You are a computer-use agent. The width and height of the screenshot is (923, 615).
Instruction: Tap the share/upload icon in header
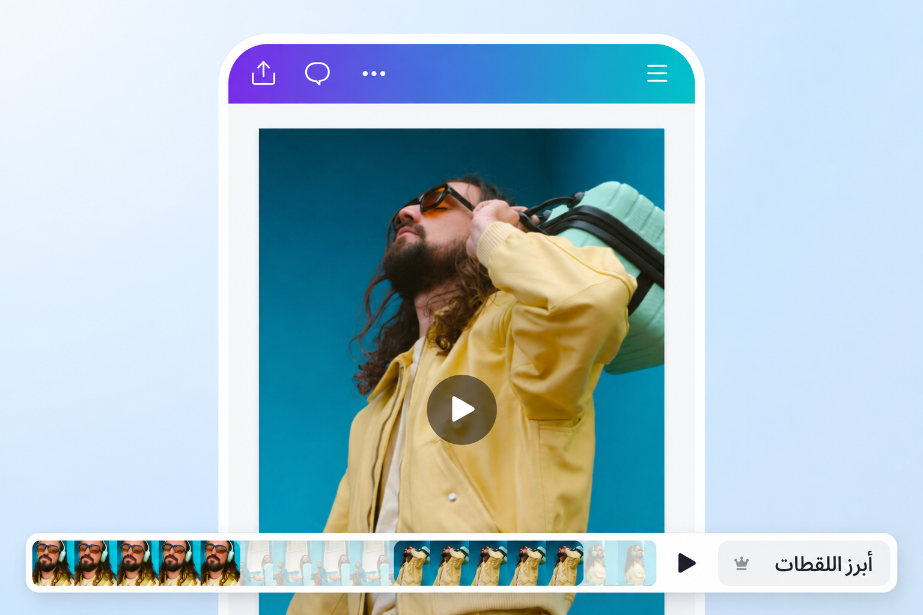(263, 73)
